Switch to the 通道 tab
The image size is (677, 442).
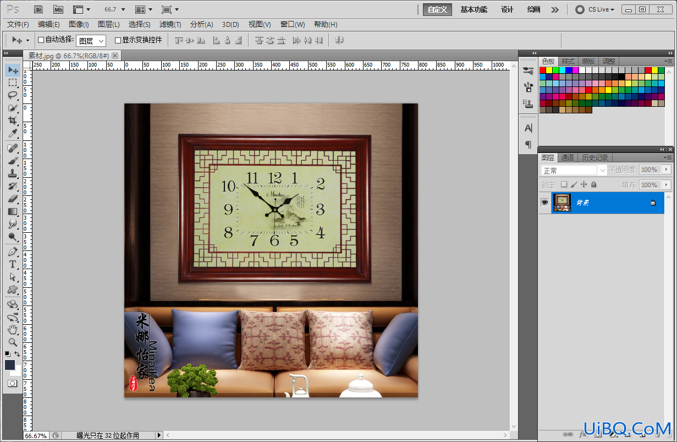click(x=568, y=157)
